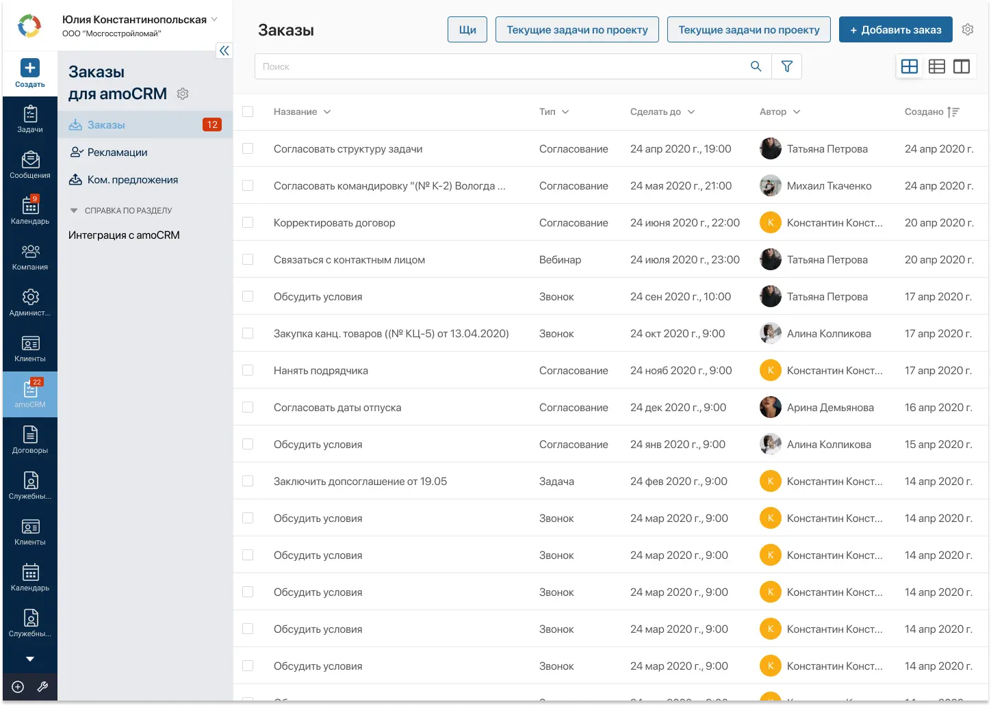Open amoCRM section in sidebar
The image size is (991, 706).
pyautogui.click(x=30, y=395)
